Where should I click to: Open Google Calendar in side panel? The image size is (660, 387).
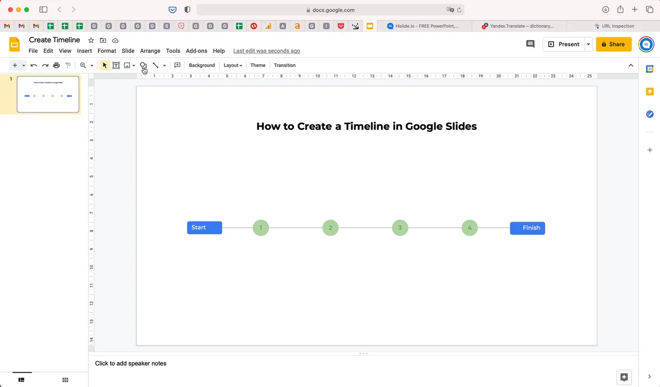[650, 69]
